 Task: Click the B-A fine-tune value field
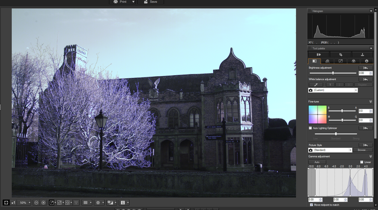(x=364, y=111)
